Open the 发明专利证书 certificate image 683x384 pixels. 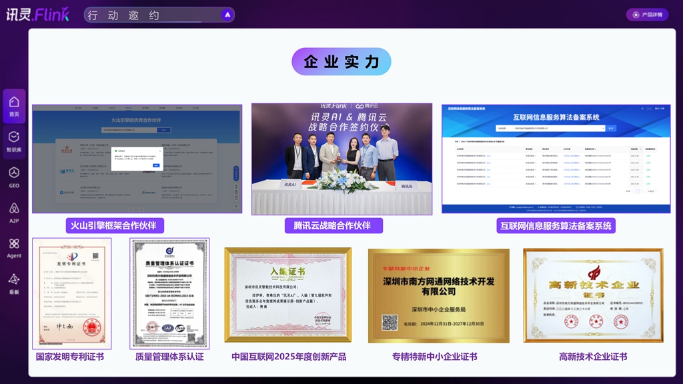[72, 293]
